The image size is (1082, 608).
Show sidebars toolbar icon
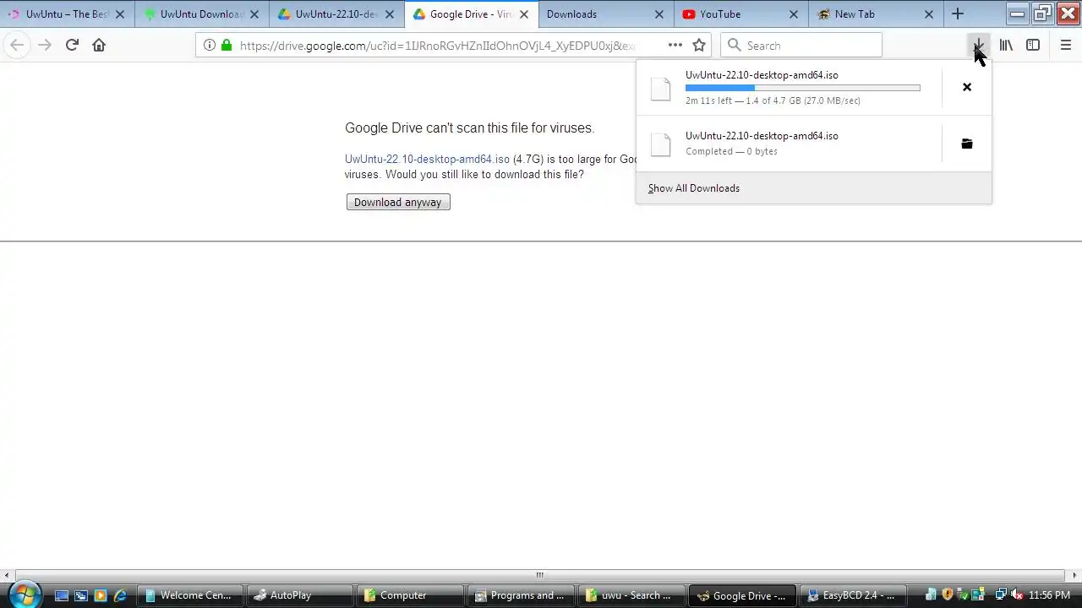coord(1033,45)
